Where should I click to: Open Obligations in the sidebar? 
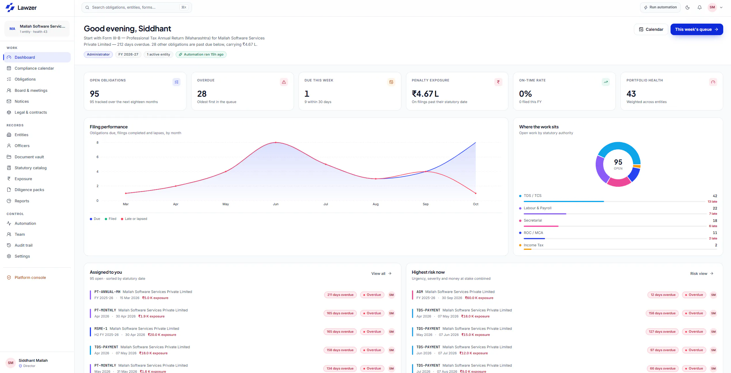37,79
